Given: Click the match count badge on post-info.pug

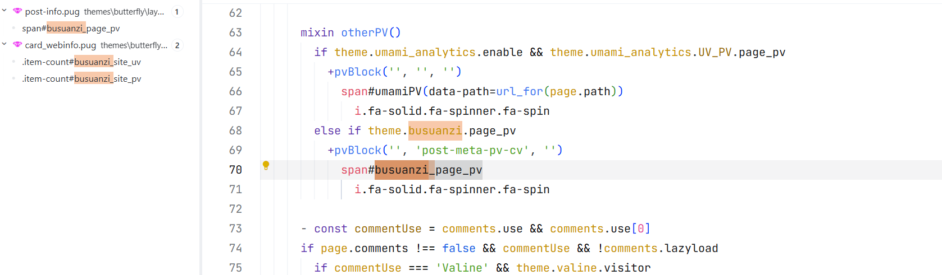Looking at the screenshot, I should [x=177, y=12].
